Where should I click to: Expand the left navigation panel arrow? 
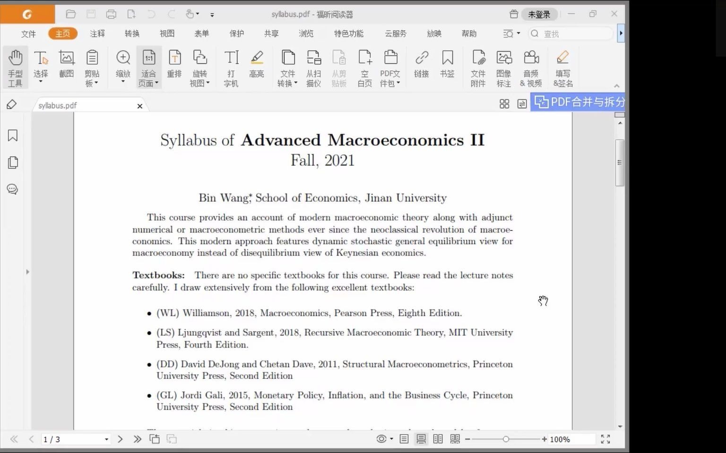pyautogui.click(x=27, y=272)
